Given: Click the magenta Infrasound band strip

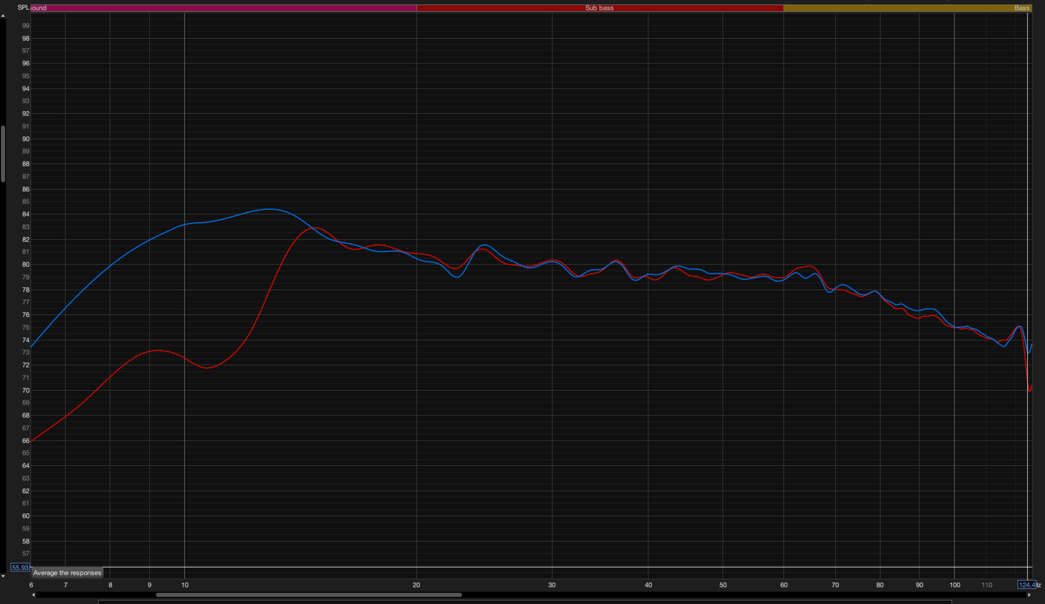Looking at the screenshot, I should click(224, 8).
